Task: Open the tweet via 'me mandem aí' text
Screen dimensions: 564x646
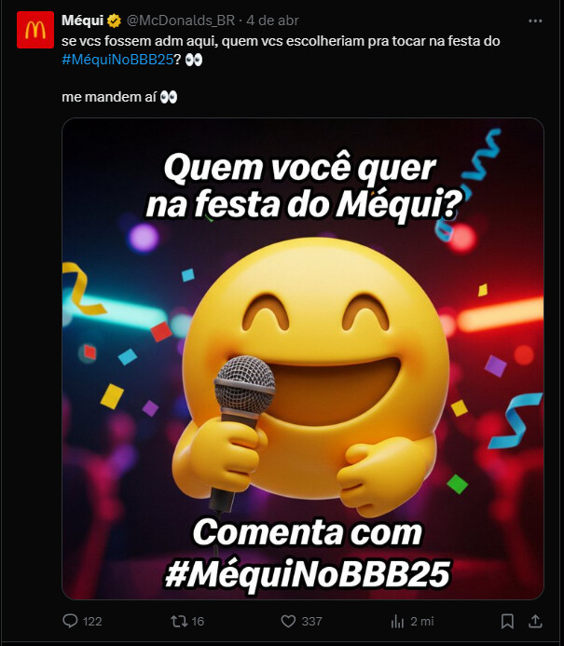Action: [109, 97]
